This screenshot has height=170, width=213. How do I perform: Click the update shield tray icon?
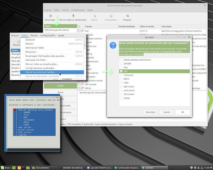pyautogui.click(x=191, y=168)
